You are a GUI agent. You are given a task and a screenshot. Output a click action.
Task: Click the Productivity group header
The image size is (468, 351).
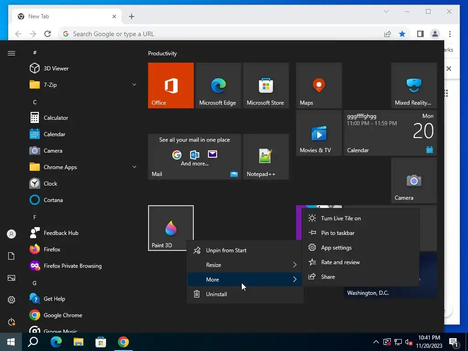coord(162,53)
